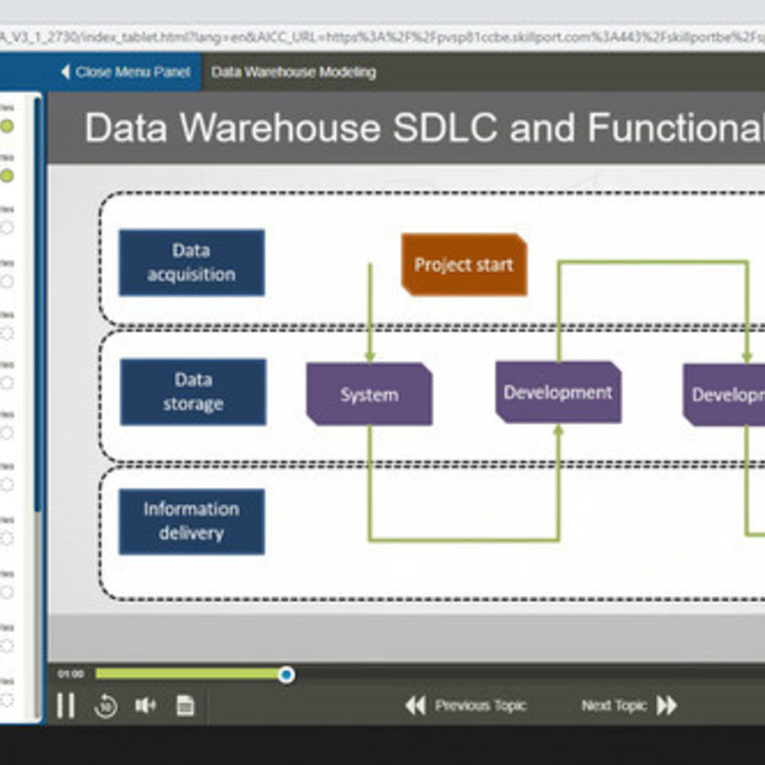Select the fourth topic marker in menu panel
The width and height of the screenshot is (765, 765).
coord(7,281)
